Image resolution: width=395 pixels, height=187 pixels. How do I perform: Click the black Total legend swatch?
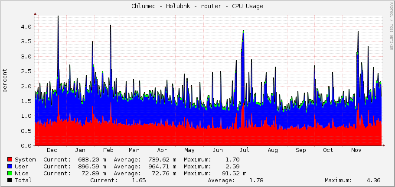coord(10,181)
